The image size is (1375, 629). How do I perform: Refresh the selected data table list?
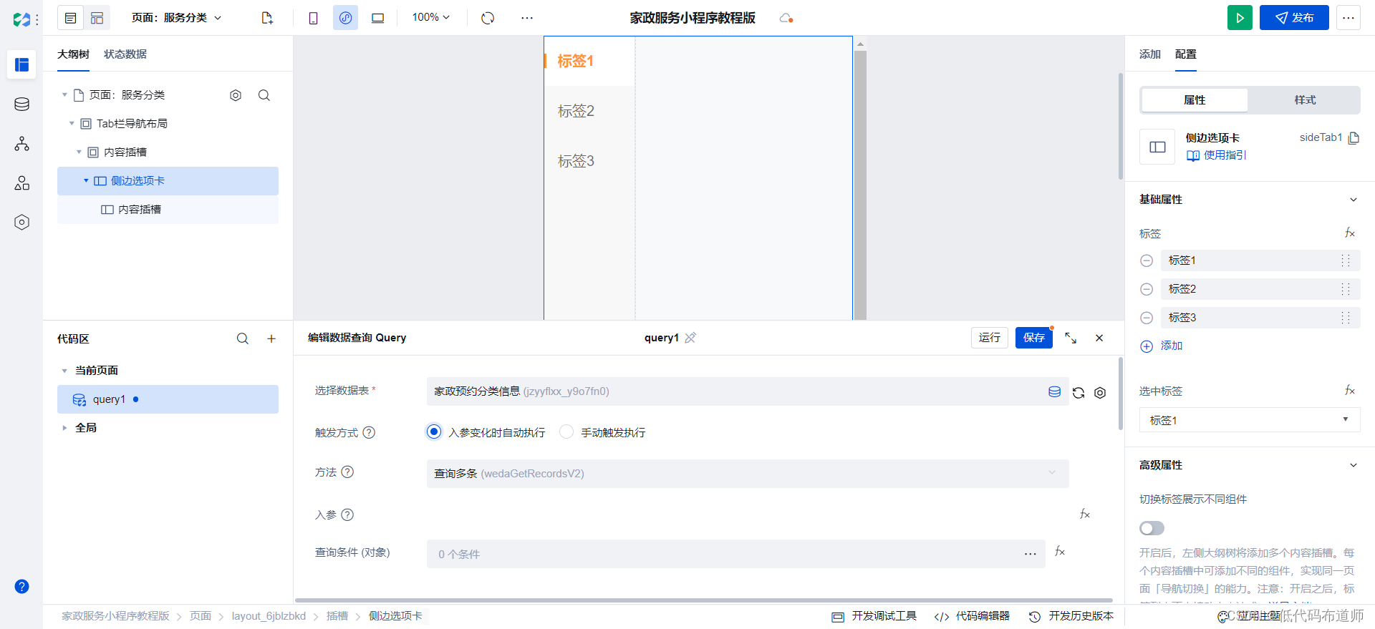pyautogui.click(x=1079, y=392)
